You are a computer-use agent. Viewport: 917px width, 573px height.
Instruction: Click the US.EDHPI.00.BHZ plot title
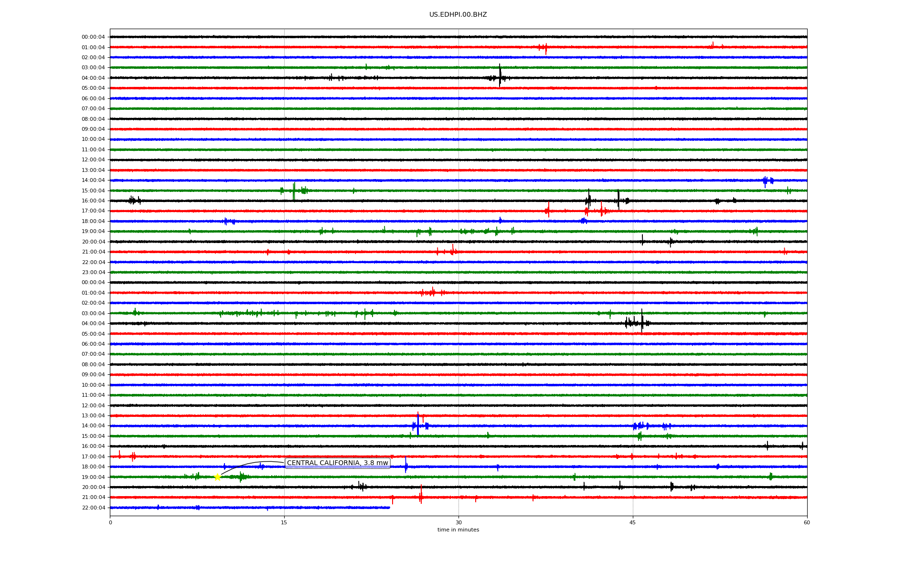pyautogui.click(x=458, y=15)
